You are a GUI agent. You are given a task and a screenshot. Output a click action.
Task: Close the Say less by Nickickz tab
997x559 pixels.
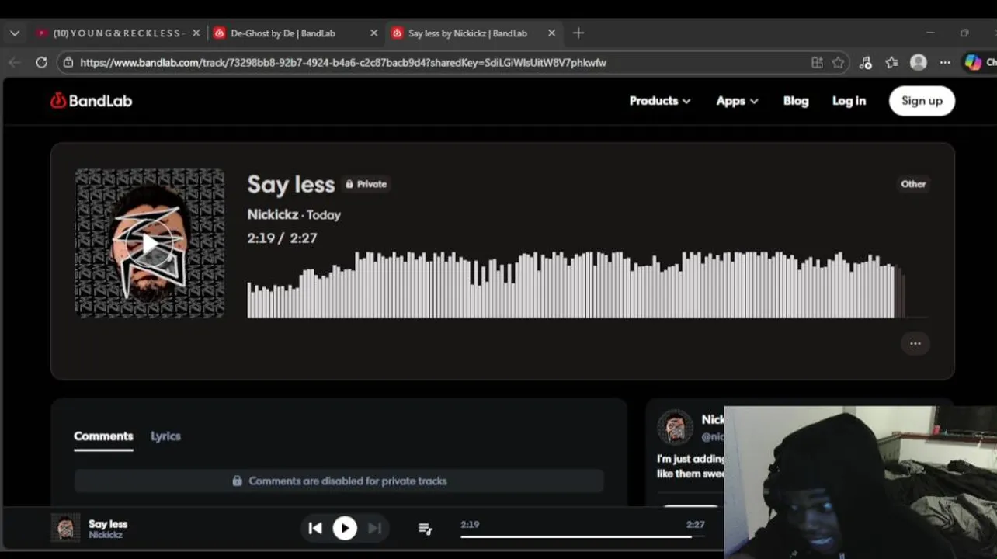pyautogui.click(x=551, y=33)
